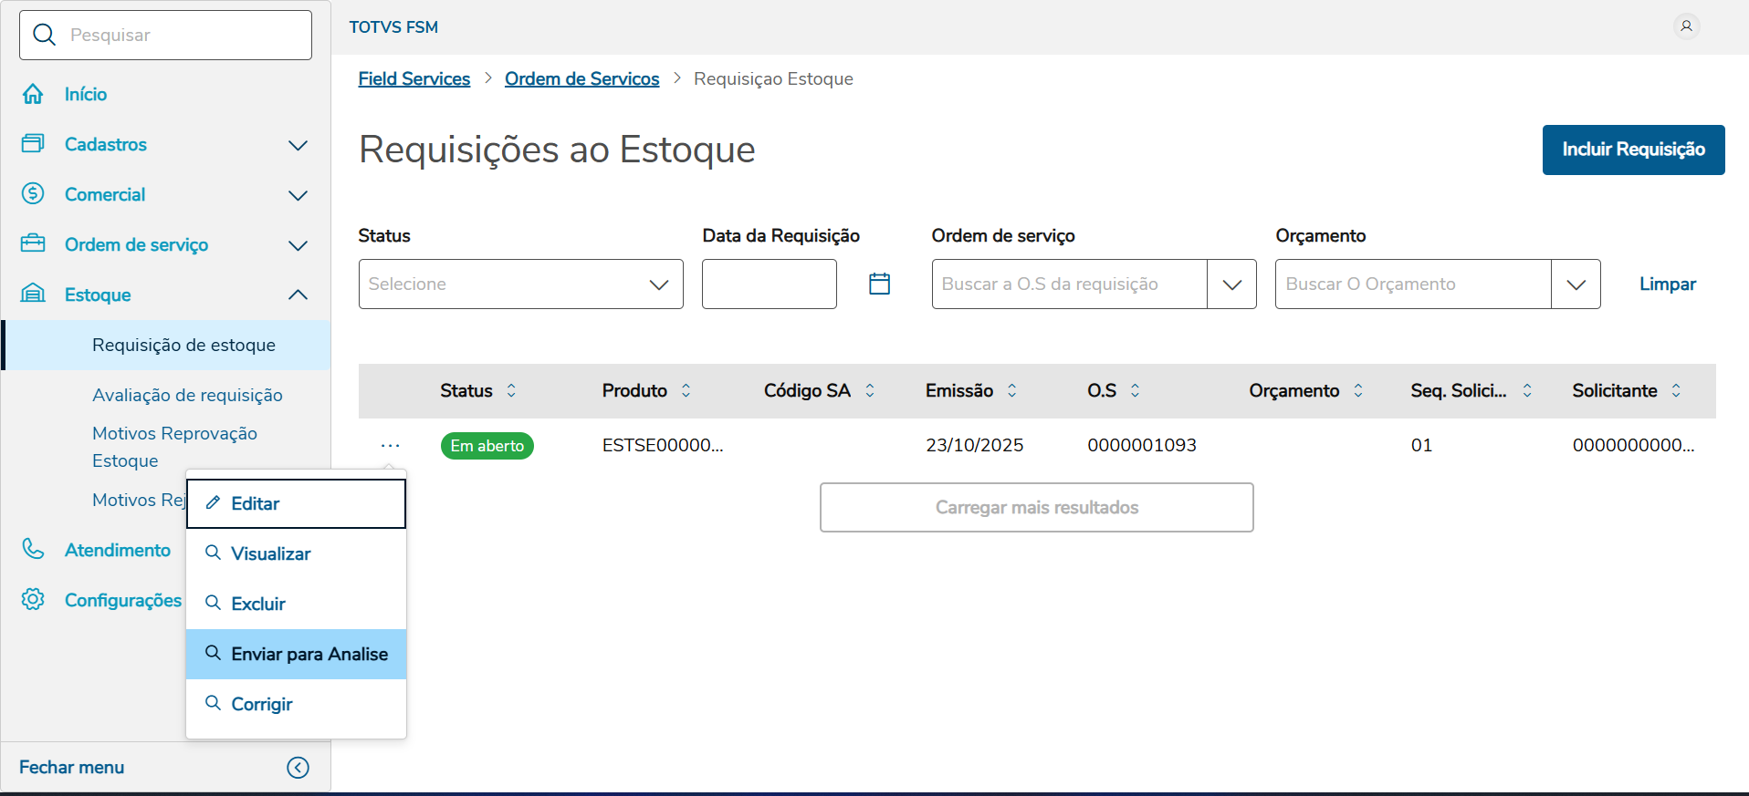Select Excluir from the context menu
Image resolution: width=1749 pixels, height=796 pixels.
pyautogui.click(x=258, y=604)
